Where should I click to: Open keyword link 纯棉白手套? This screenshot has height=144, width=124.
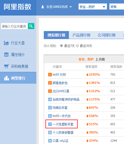pos(60,108)
